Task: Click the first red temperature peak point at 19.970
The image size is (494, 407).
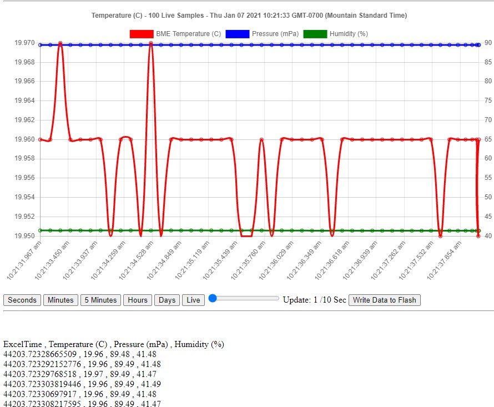Action: coord(60,43)
